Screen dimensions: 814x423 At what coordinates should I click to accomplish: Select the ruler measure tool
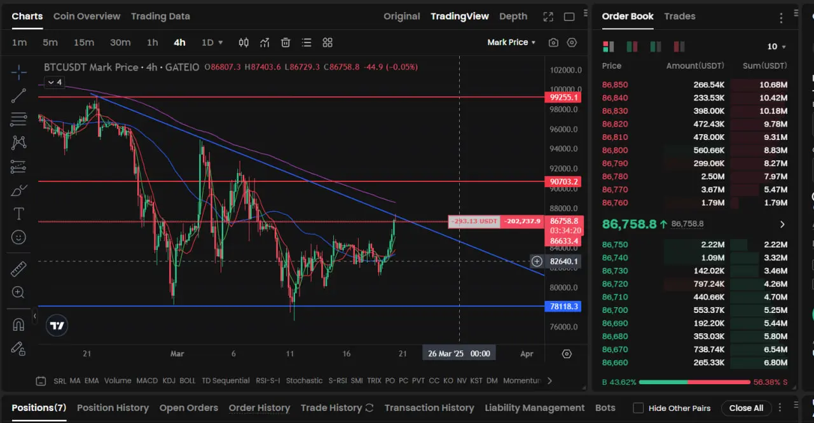(19, 269)
